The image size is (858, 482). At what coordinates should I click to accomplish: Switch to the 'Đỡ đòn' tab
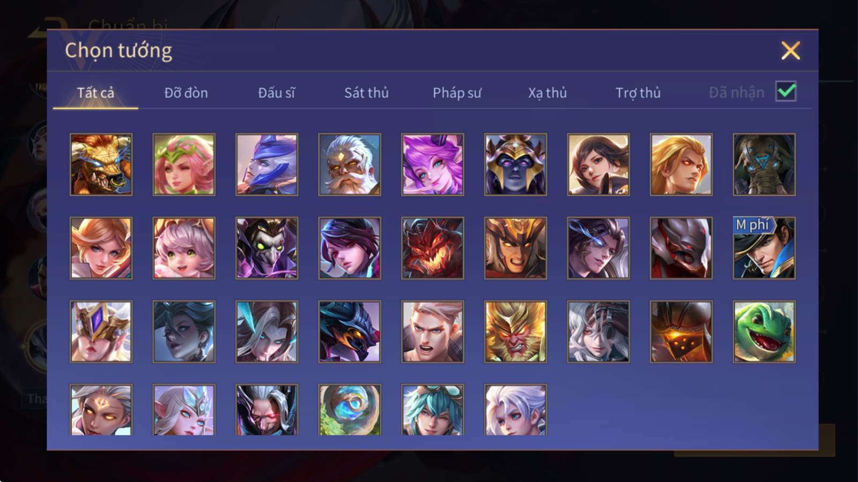pyautogui.click(x=186, y=93)
